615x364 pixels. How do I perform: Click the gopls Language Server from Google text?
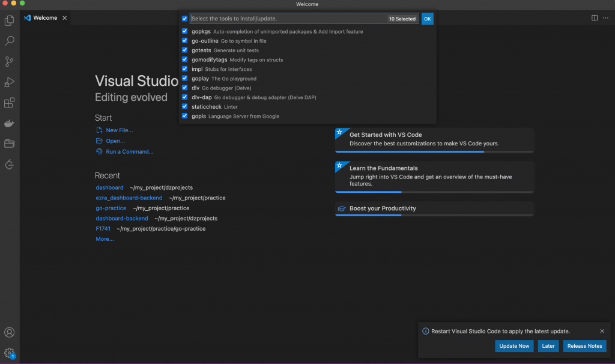point(235,116)
